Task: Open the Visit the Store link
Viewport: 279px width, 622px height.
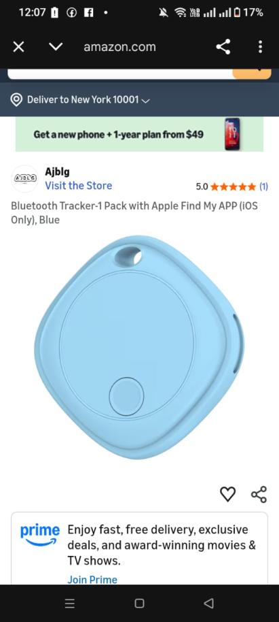Action: click(78, 186)
